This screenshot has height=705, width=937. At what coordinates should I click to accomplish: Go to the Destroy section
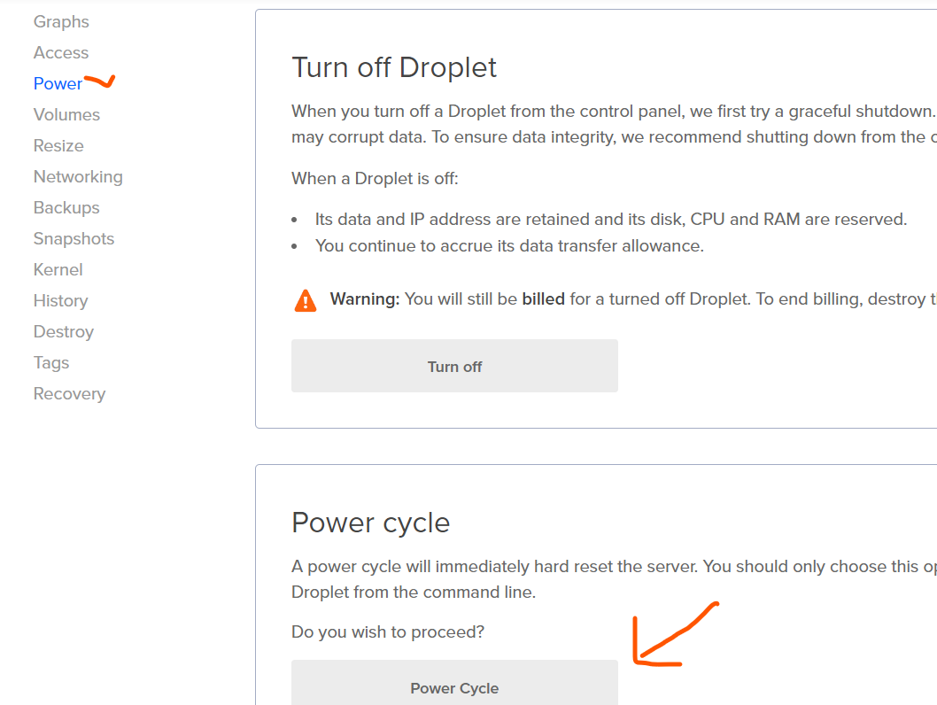(63, 332)
